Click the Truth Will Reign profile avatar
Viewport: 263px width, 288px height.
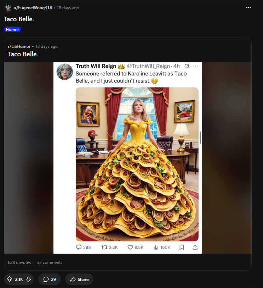tap(65, 72)
